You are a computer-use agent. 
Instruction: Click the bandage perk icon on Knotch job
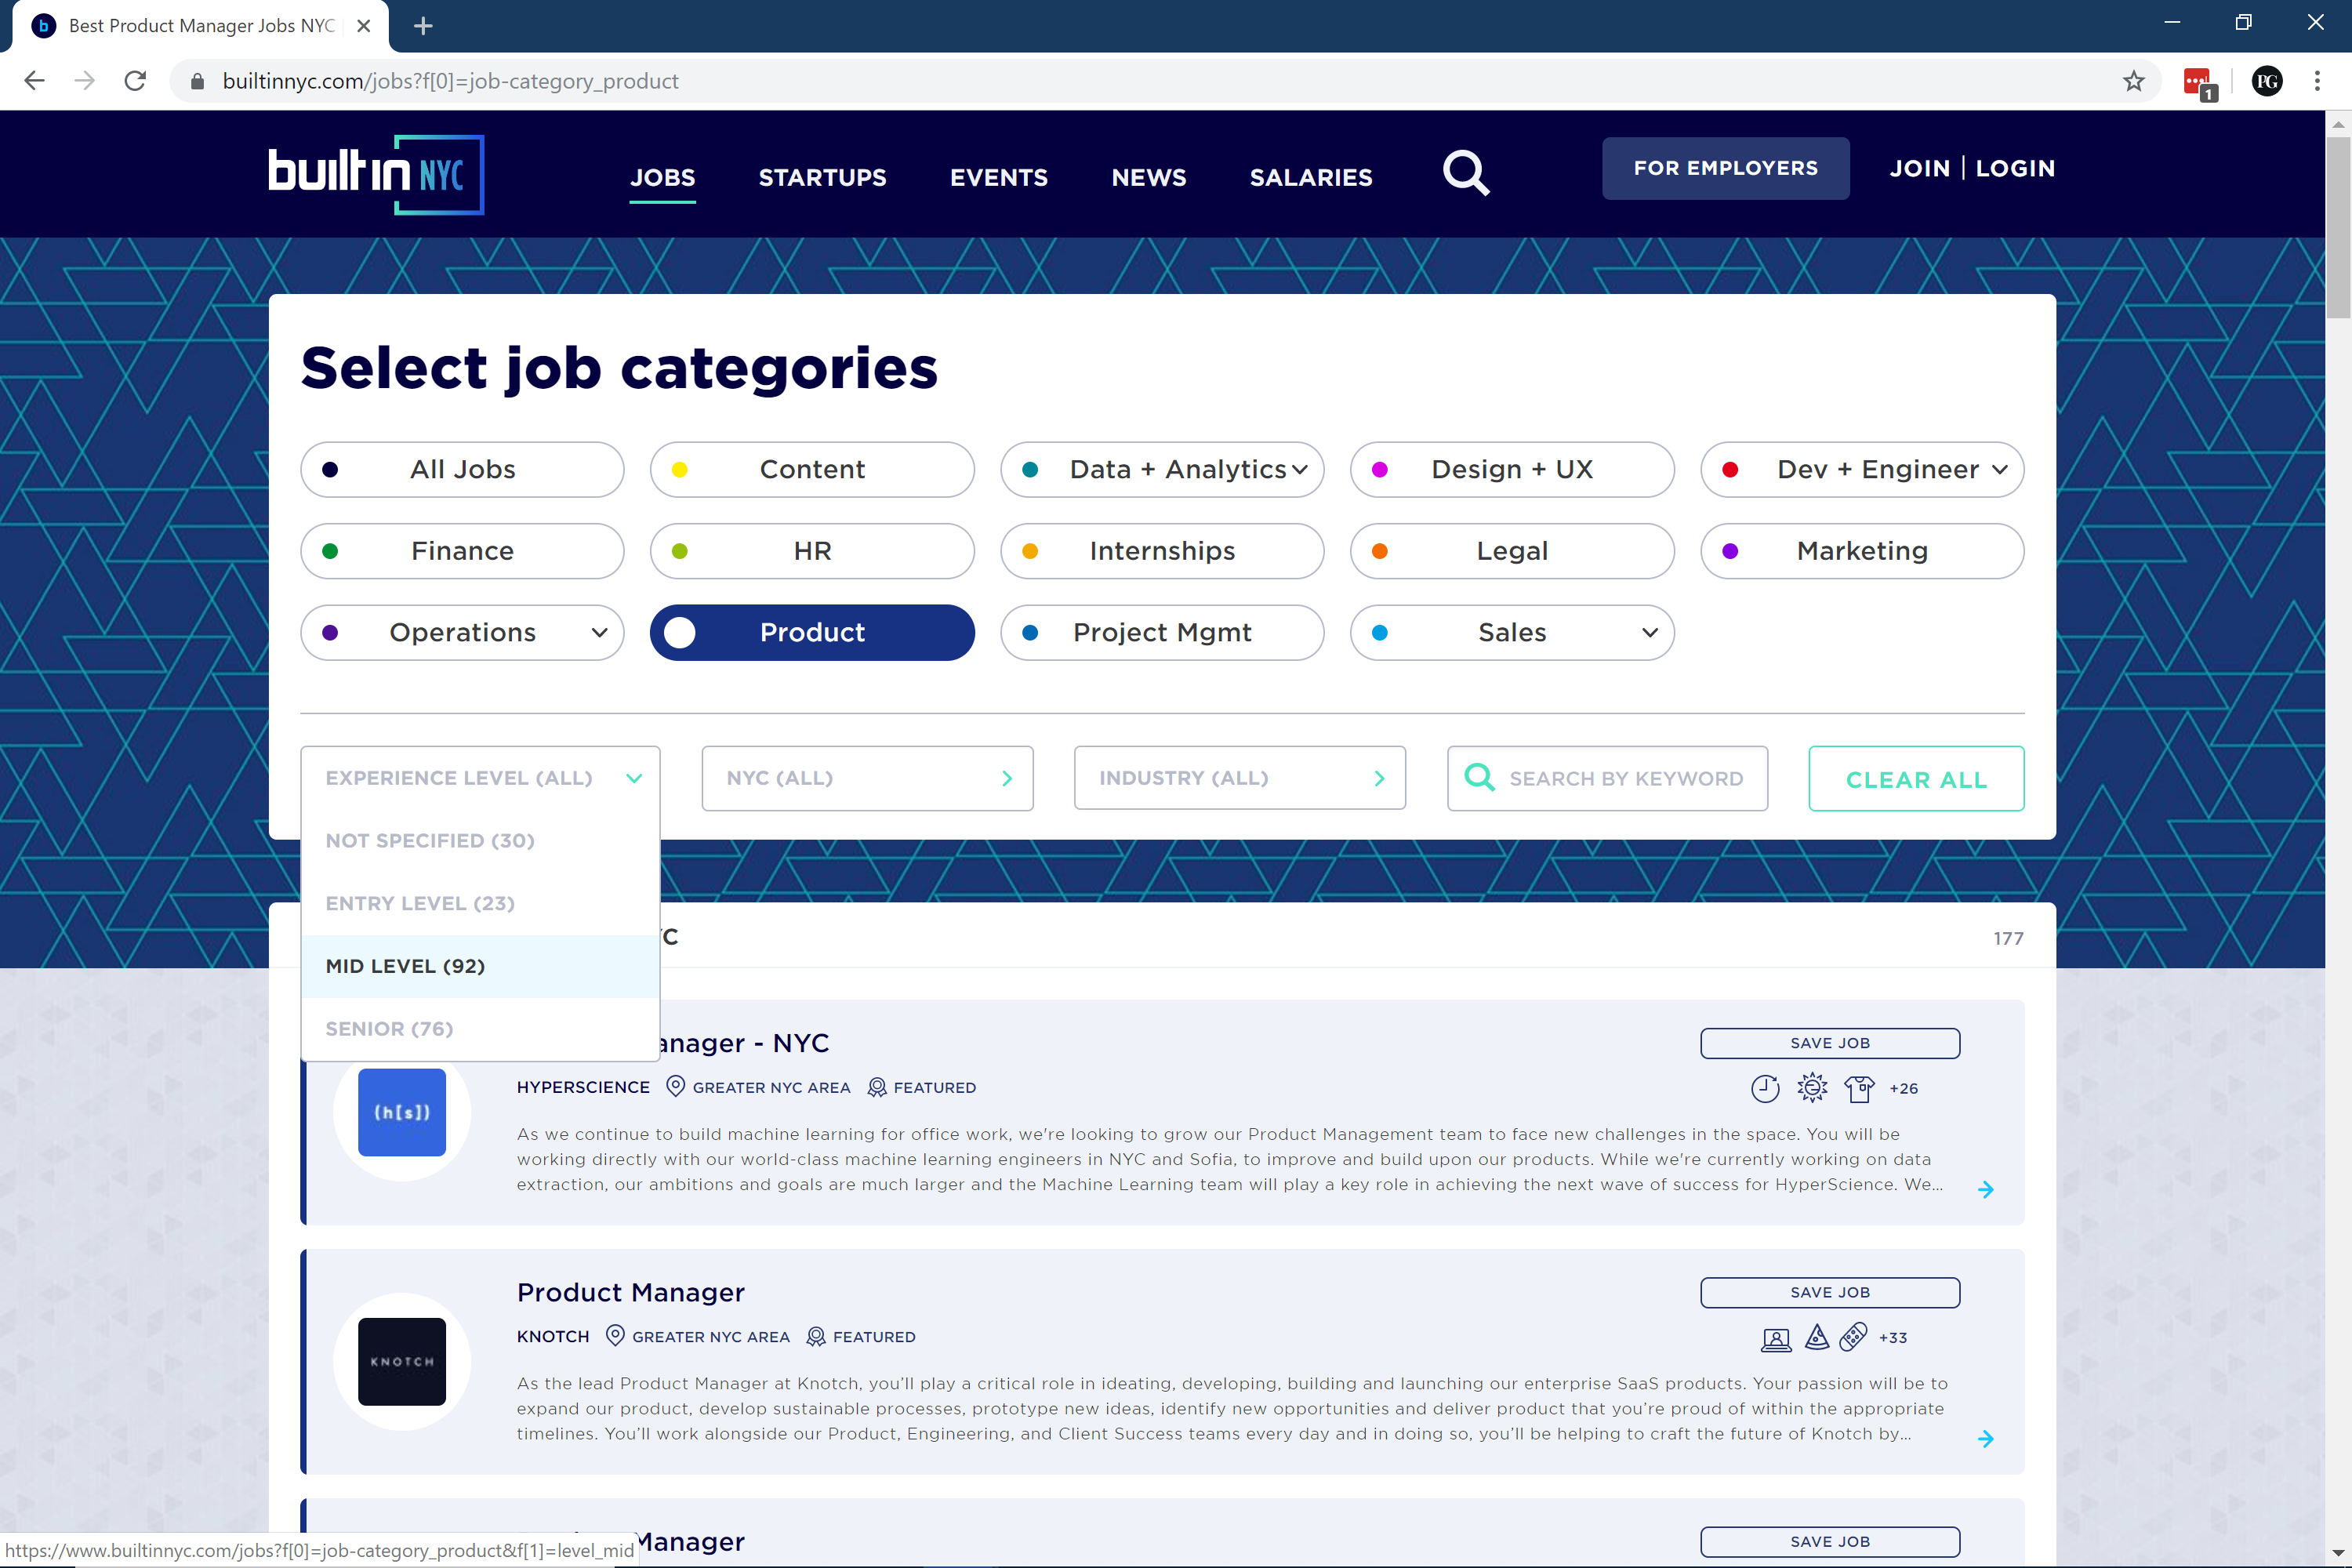(1853, 1337)
